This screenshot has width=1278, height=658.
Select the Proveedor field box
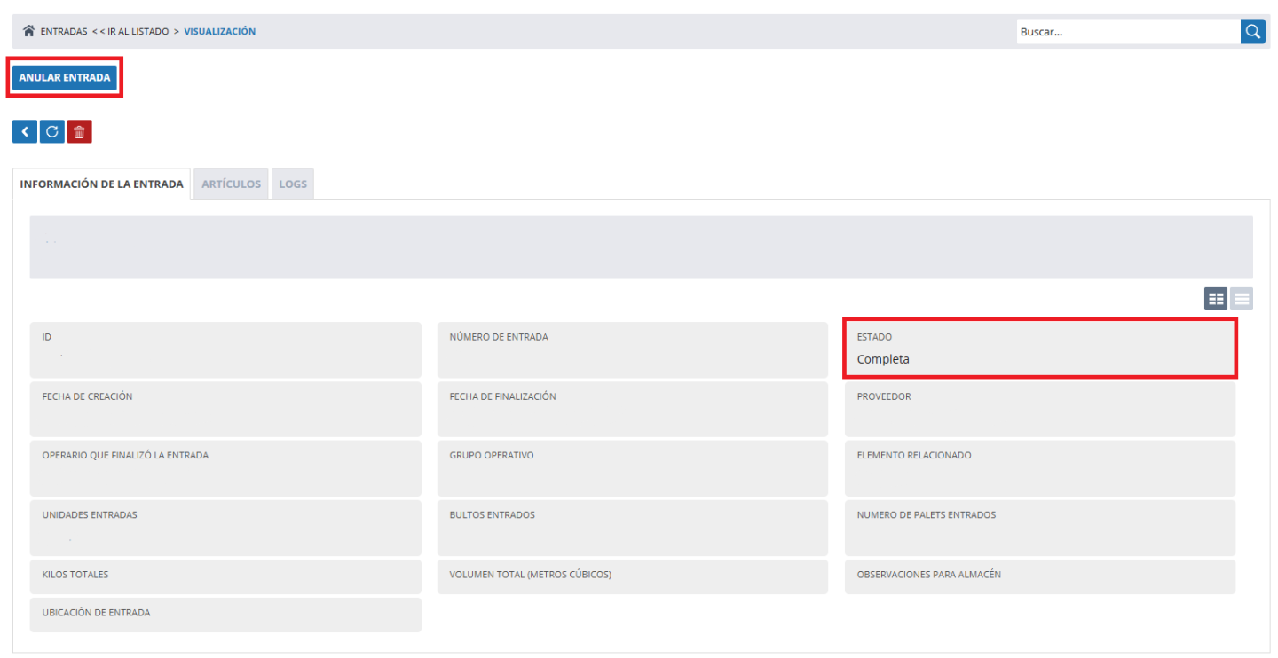click(x=1039, y=409)
